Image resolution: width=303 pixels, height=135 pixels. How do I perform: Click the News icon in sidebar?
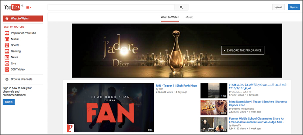7,57
